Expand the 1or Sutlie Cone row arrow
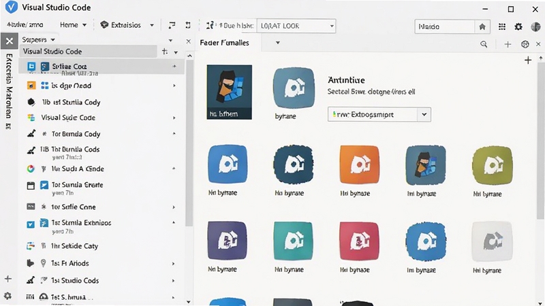The width and height of the screenshot is (545, 306). pyautogui.click(x=174, y=207)
